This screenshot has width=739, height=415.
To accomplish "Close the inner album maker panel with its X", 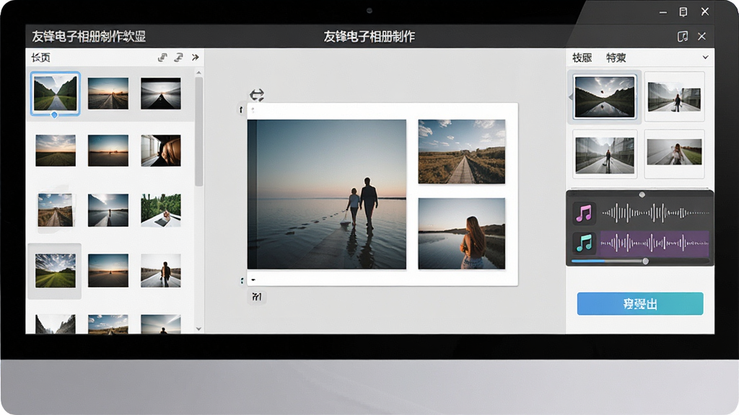I will 701,36.
